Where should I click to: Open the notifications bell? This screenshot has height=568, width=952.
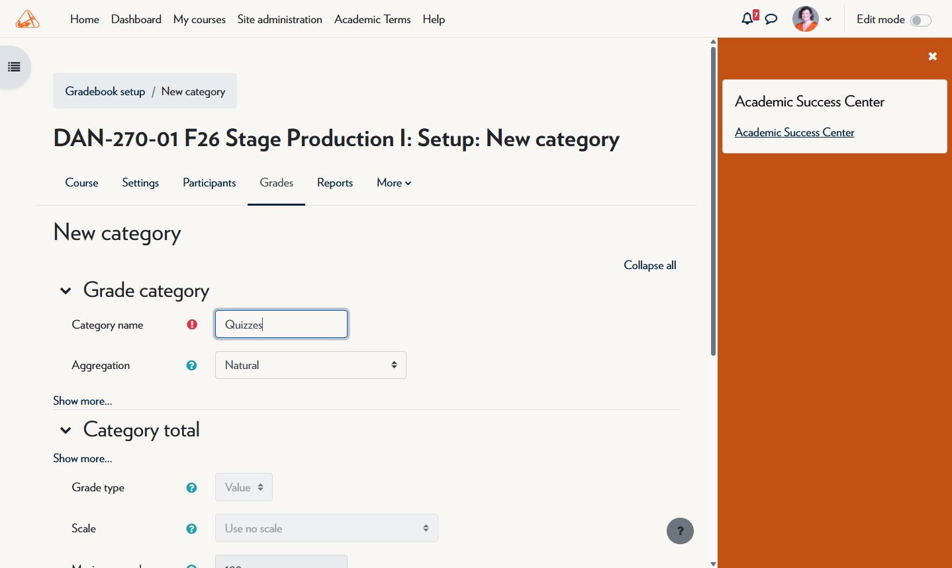click(x=747, y=19)
